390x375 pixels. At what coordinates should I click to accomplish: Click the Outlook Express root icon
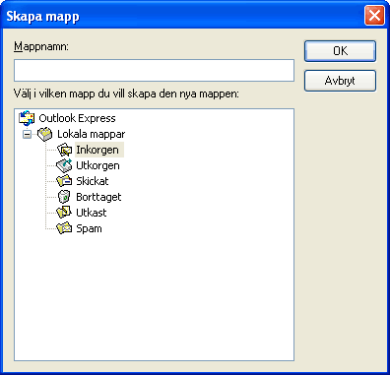coord(27,118)
